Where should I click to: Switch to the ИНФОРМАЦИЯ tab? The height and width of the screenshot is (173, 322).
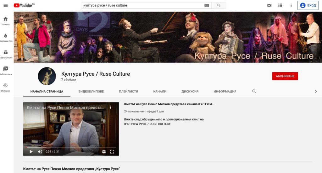coord(225,92)
